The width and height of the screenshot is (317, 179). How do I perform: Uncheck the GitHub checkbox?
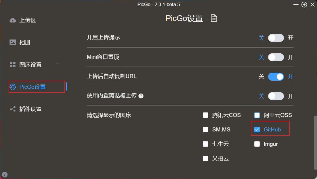(x=257, y=130)
